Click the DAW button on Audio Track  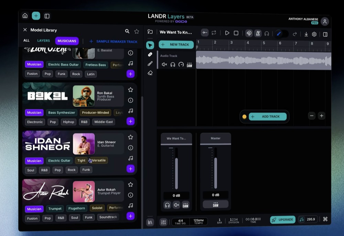point(189,65)
